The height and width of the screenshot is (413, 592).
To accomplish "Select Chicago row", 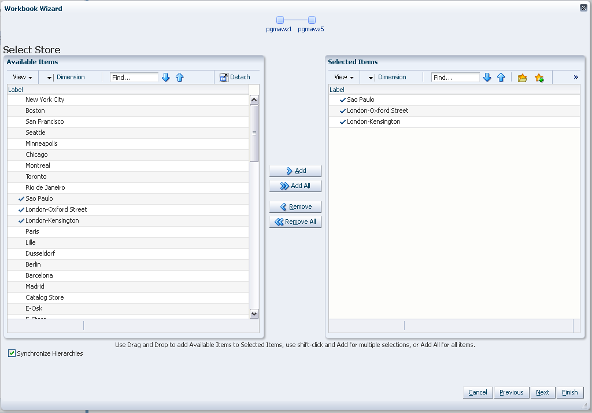I will pyautogui.click(x=128, y=154).
